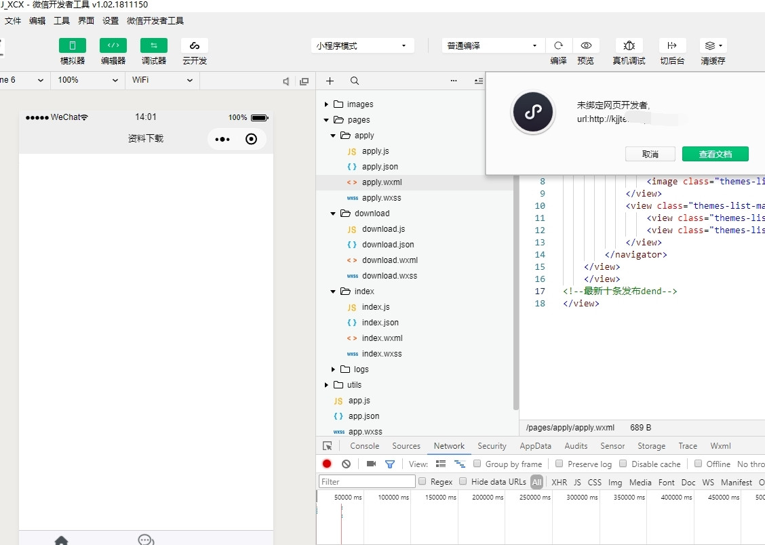
Task: Click the compile refresh icon
Action: click(559, 45)
